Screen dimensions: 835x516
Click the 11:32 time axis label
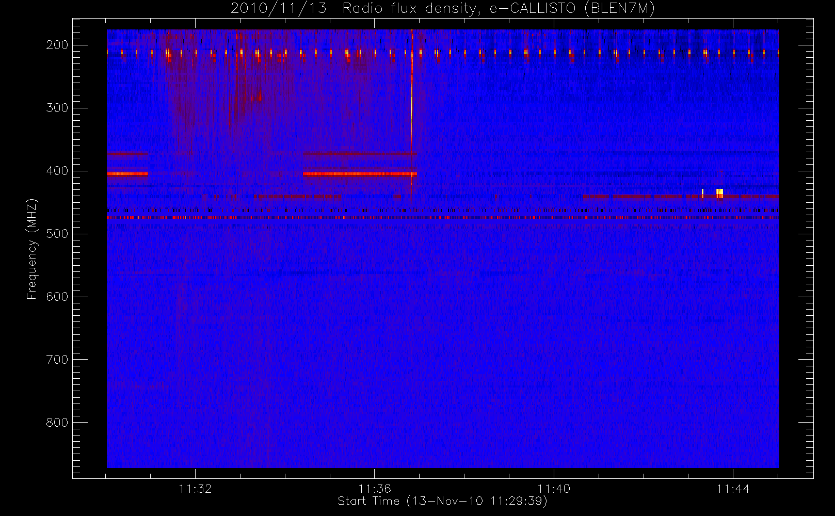(195, 489)
